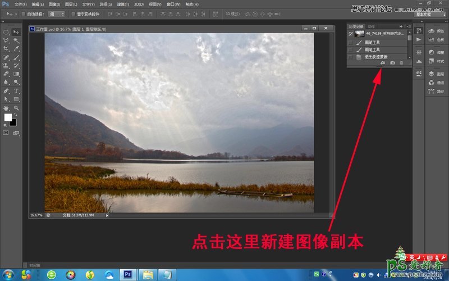
Task: Select the Pen tool
Action: 6,90
